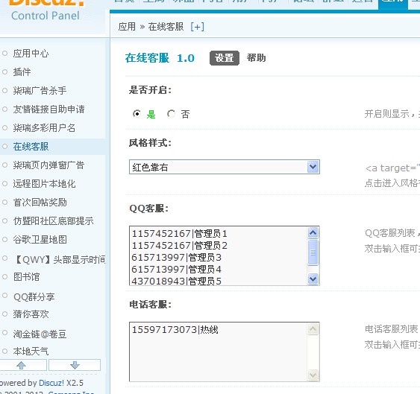This screenshot has height=394, width=420.
Task: Select the 否 radio button
Action: point(171,114)
